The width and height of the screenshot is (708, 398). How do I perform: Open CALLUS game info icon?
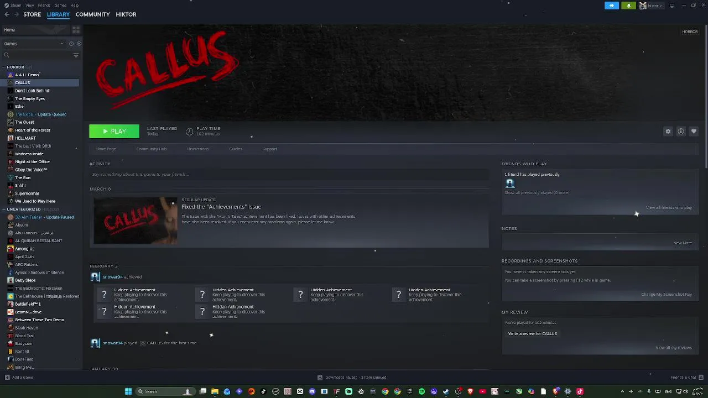[x=681, y=132]
